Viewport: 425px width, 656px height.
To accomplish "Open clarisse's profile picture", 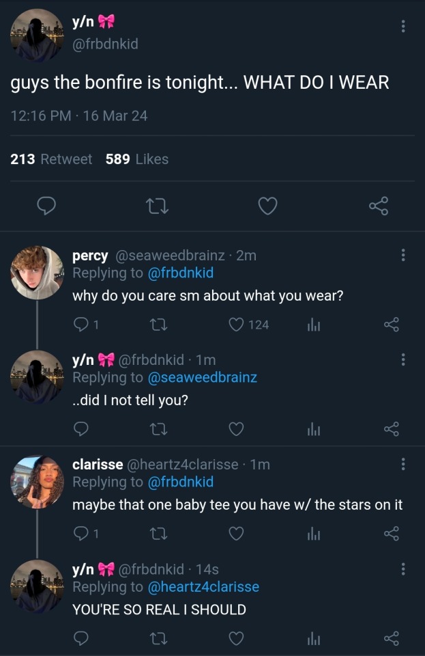I will [x=37, y=482].
